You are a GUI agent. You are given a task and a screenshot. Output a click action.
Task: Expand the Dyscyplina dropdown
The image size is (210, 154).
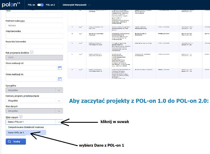59,90
